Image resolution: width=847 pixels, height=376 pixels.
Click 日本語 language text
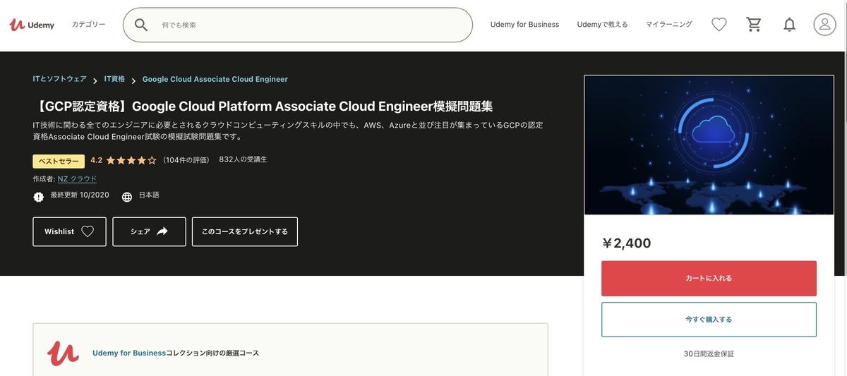149,195
